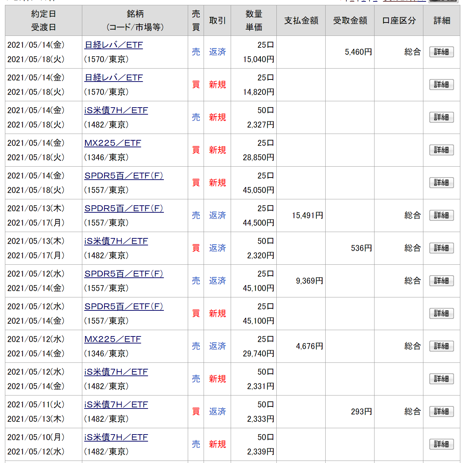Click the 約定日 受渡日 column header
461x463 pixels.
coord(44,20)
